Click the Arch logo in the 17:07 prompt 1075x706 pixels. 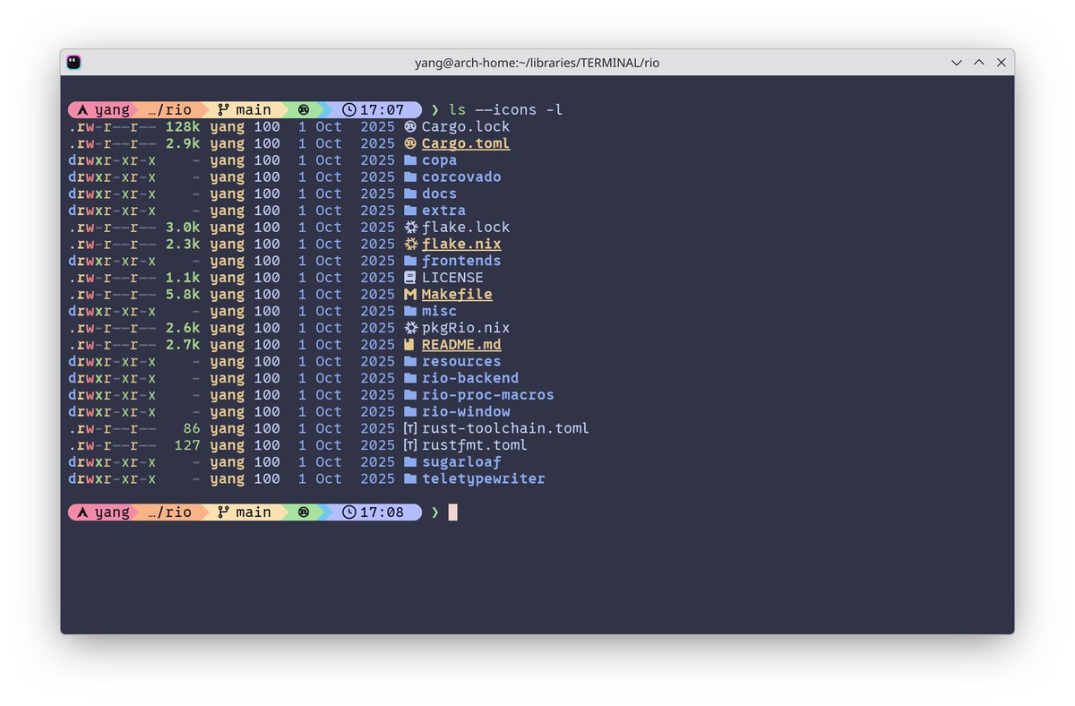82,110
